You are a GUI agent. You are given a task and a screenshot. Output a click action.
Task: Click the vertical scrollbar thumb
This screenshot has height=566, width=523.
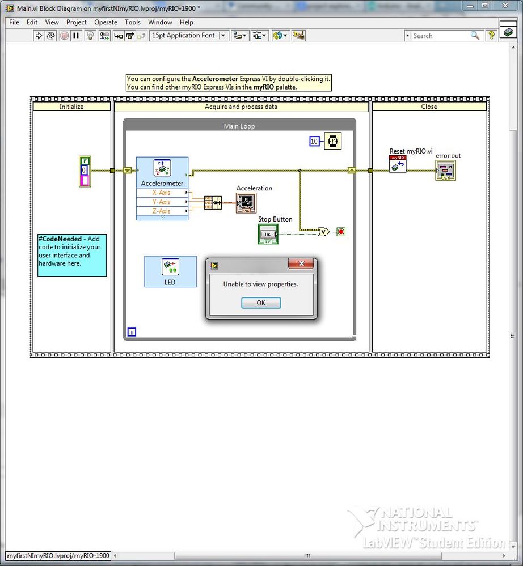tap(513, 335)
